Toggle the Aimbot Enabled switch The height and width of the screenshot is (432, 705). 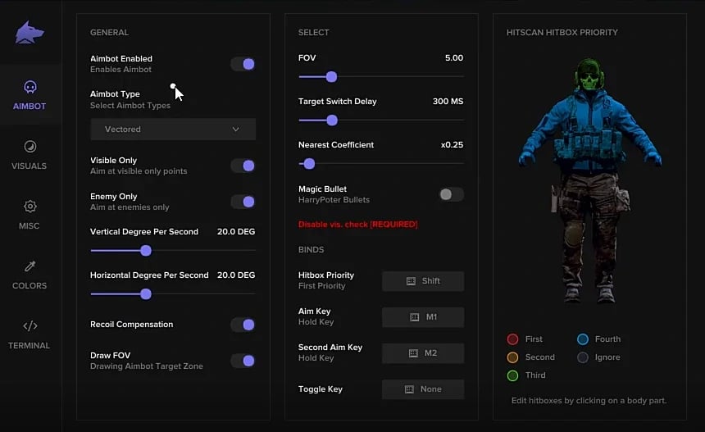(x=243, y=64)
